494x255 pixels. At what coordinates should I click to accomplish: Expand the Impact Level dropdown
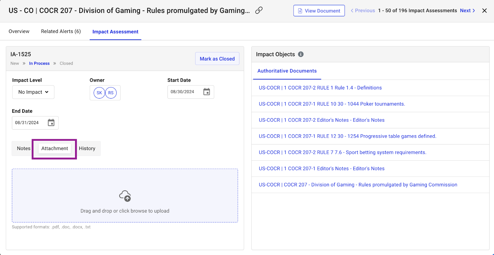(x=33, y=92)
